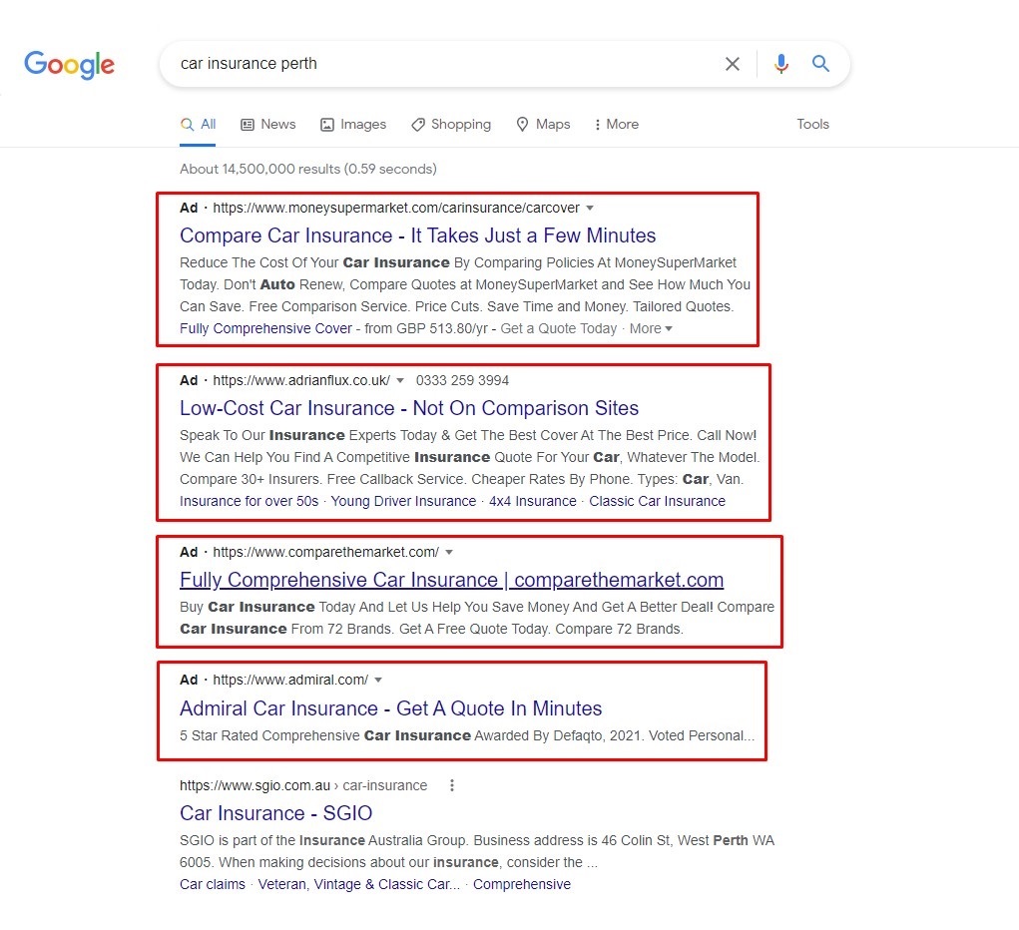Click the https://www.comparethemarket.com/ URL text
Viewport: 1019px width, 930px height.
tap(326, 553)
